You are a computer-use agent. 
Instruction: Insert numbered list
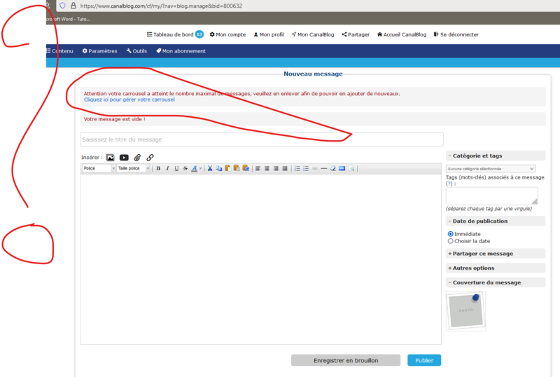pyautogui.click(x=297, y=168)
